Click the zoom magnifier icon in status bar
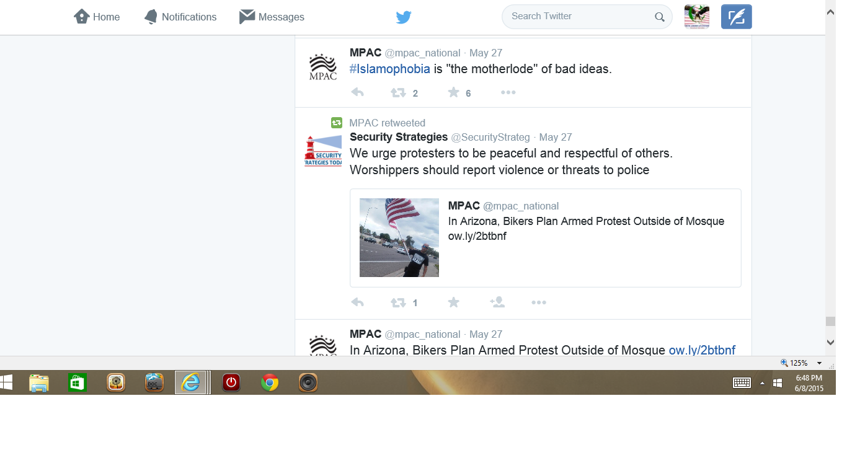847x476 pixels. pyautogui.click(x=784, y=363)
